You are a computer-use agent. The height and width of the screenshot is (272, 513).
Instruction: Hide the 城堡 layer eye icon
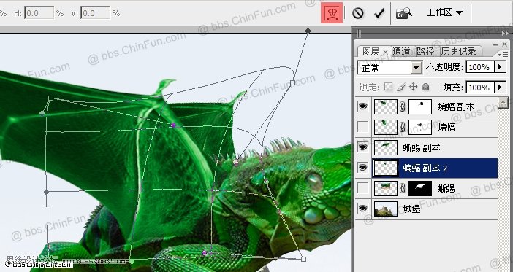[363, 209]
